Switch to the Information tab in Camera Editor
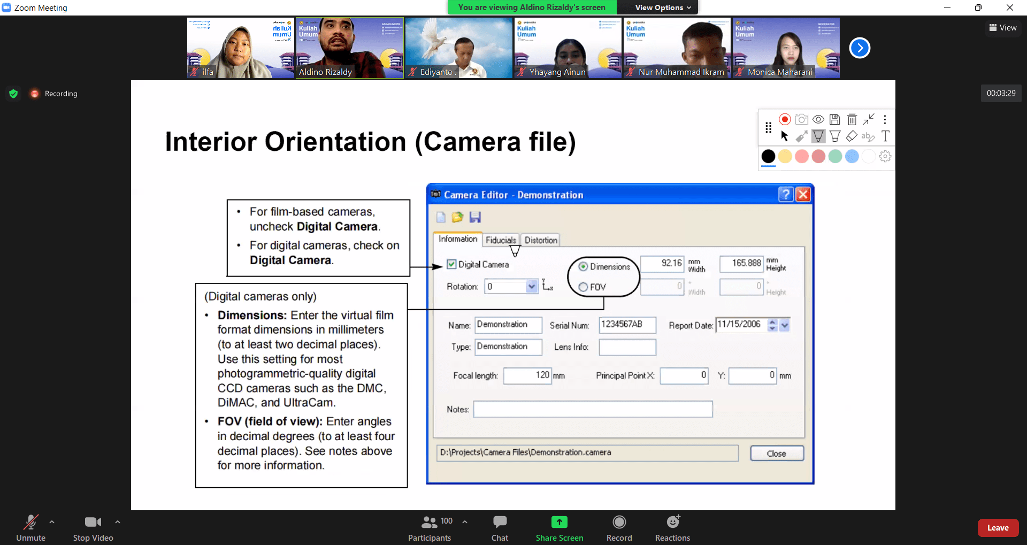Screen dimensions: 1027x545 (458, 239)
